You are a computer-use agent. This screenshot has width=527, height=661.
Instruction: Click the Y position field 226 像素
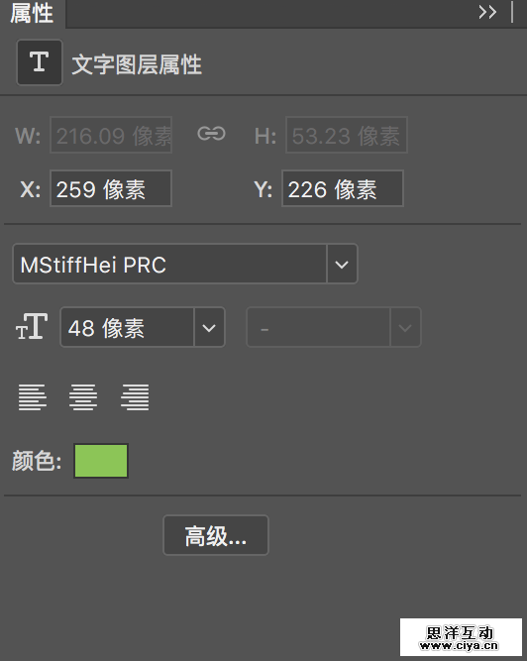click(343, 188)
